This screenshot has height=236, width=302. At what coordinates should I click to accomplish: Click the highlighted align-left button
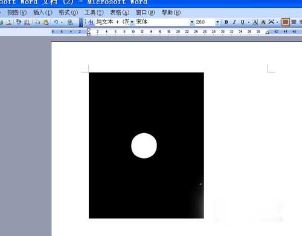point(285,22)
